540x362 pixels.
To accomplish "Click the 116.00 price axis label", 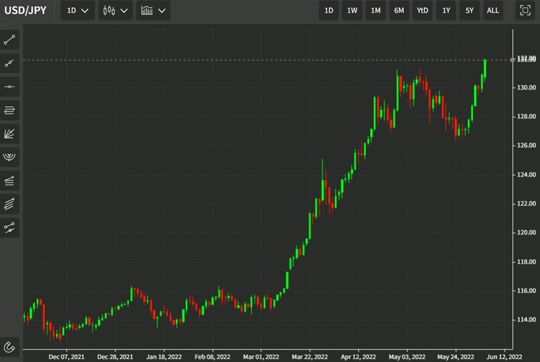I will [x=526, y=291].
